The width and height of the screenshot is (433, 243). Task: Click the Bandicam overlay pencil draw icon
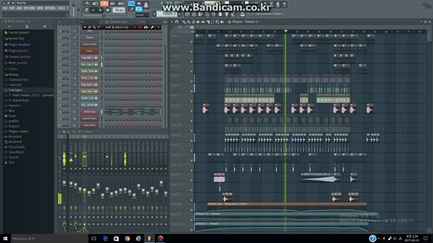coord(152,27)
